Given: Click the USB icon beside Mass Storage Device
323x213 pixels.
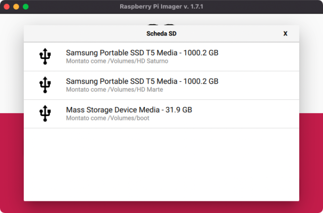Looking at the screenshot, I should (45, 113).
